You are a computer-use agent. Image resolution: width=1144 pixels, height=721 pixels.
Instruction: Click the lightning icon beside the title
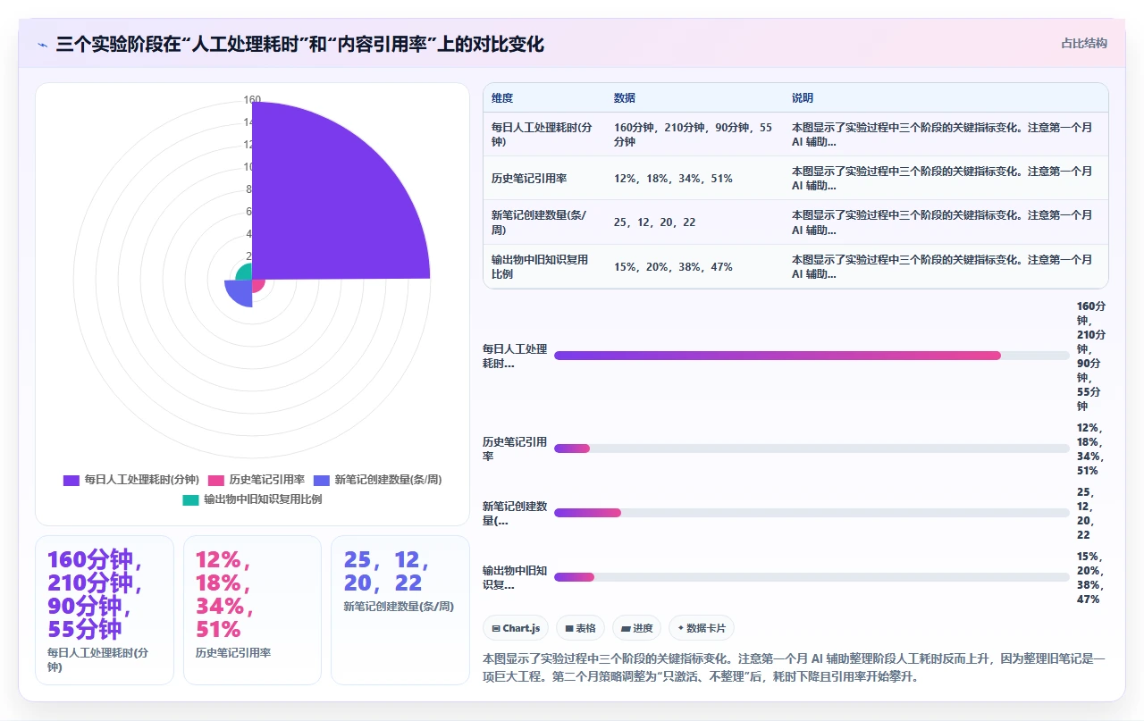coord(42,44)
